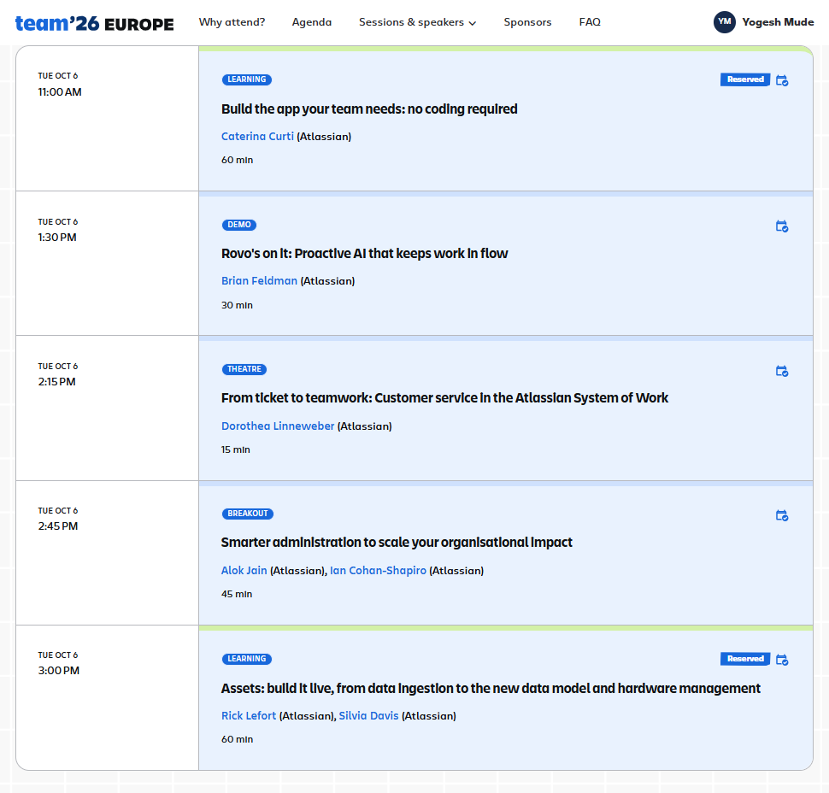The height and width of the screenshot is (793, 829).
Task: Expand the Sessions & speakers dropdown
Action: pyautogui.click(x=417, y=22)
